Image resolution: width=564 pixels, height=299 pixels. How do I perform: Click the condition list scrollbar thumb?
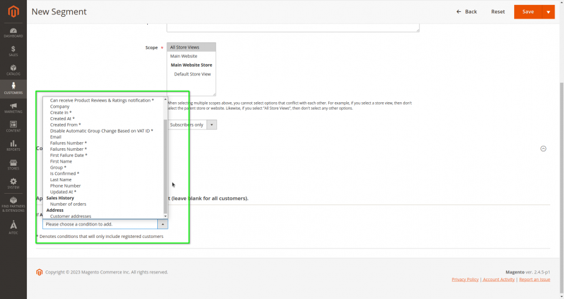pyautogui.click(x=165, y=166)
